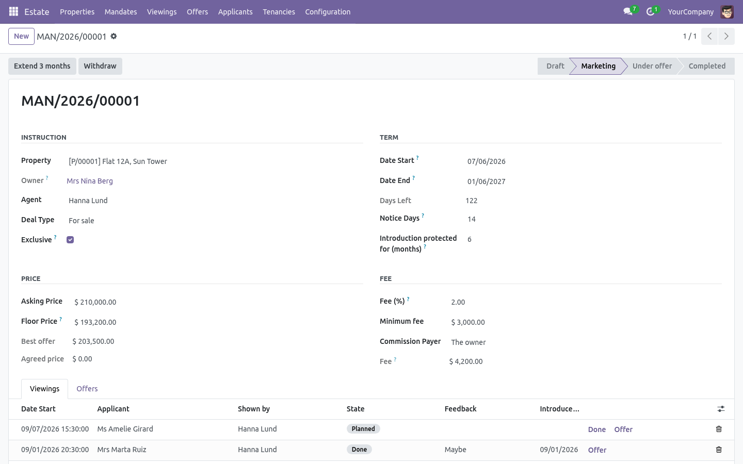Image resolution: width=743 pixels, height=464 pixels.
Task: Set the status to Draft
Action: 555,66
